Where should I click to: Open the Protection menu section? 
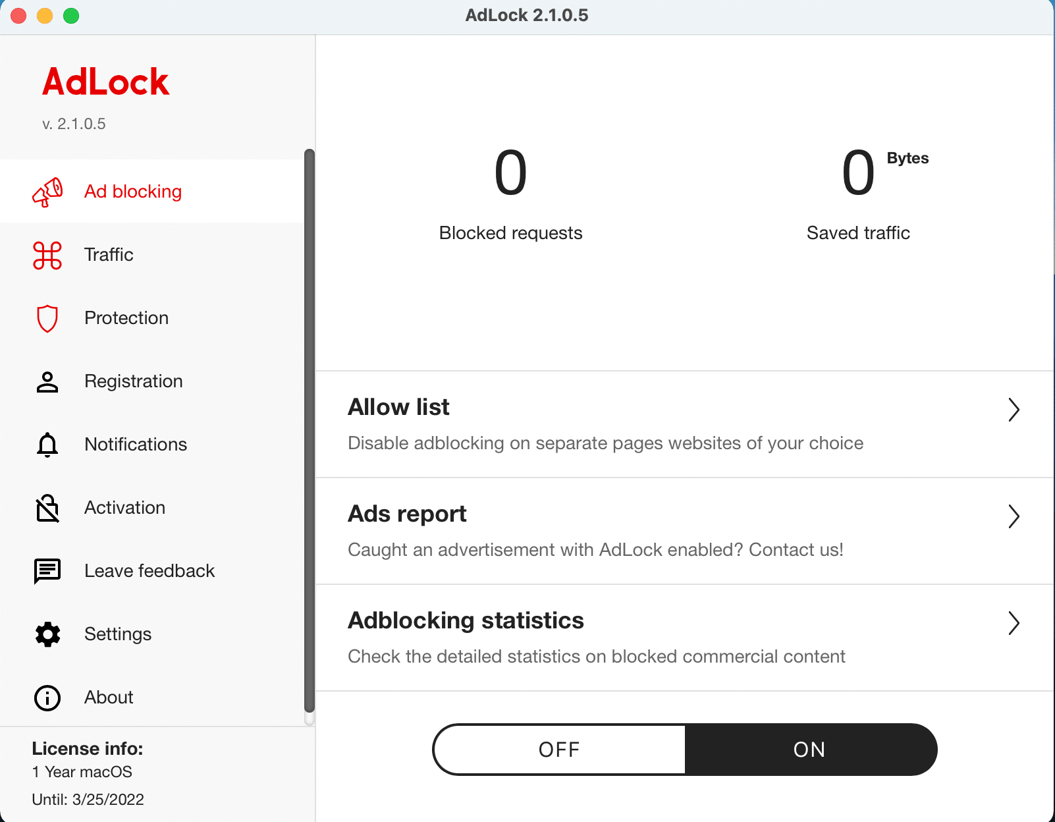126,318
